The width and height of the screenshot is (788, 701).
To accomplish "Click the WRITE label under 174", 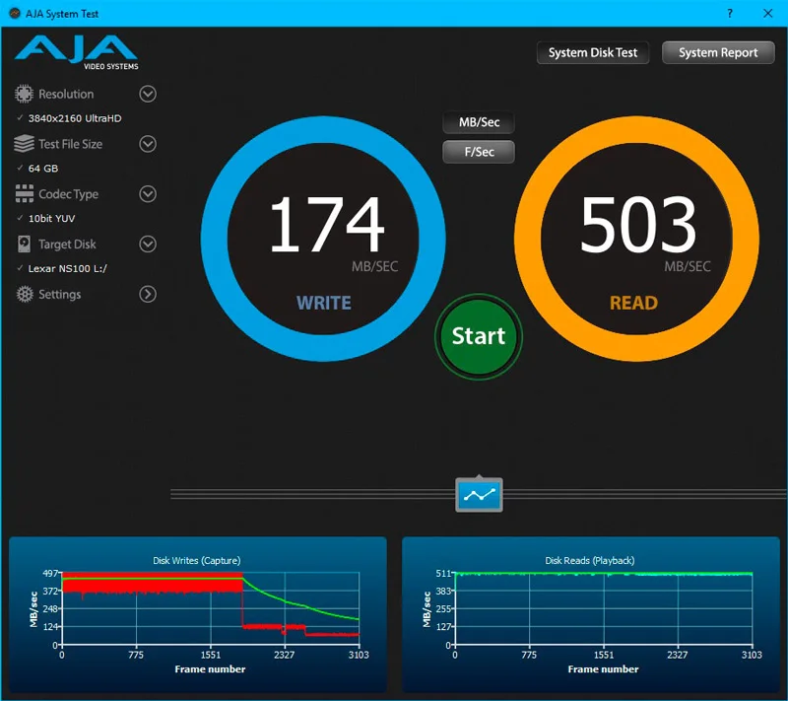I will [324, 303].
